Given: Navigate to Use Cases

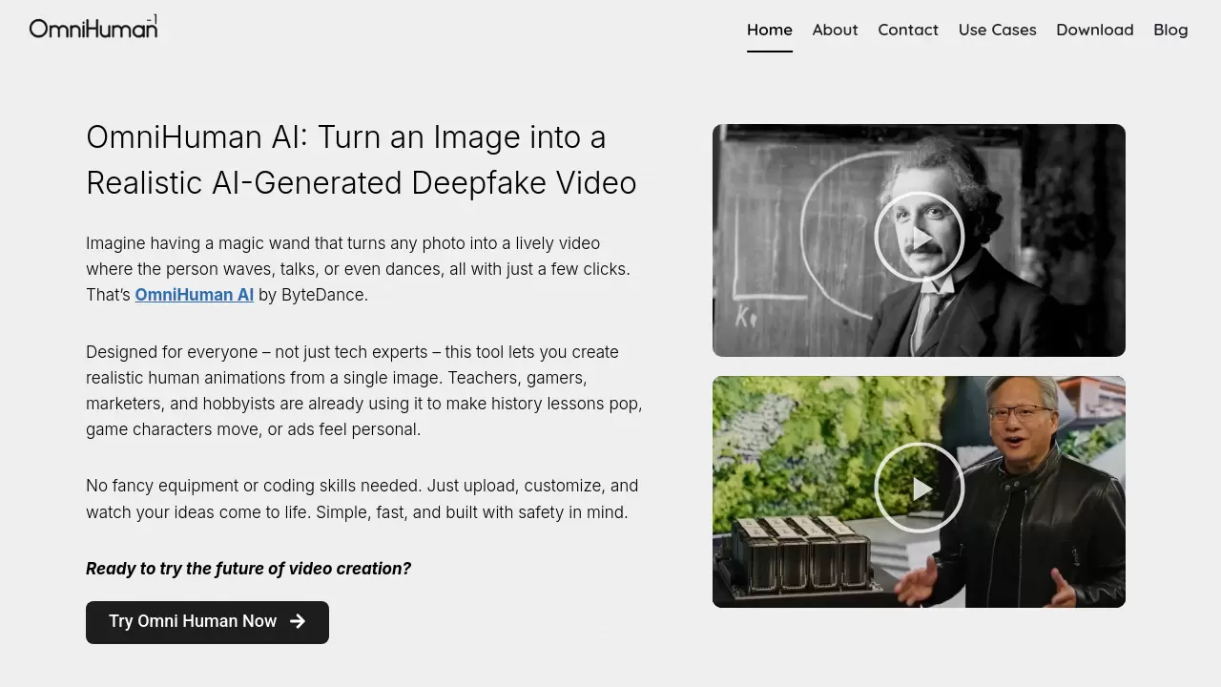Looking at the screenshot, I should click(x=998, y=30).
